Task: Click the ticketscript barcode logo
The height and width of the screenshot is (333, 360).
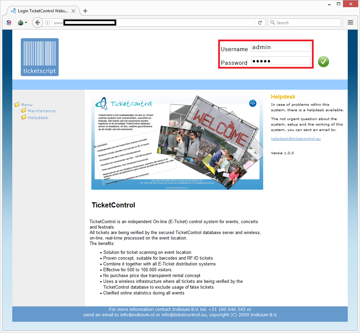Action: (x=40, y=57)
